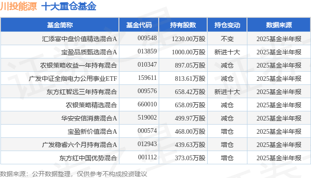Select the 1230.00万股 holdings cell
311x178 pixels.
pos(188,39)
